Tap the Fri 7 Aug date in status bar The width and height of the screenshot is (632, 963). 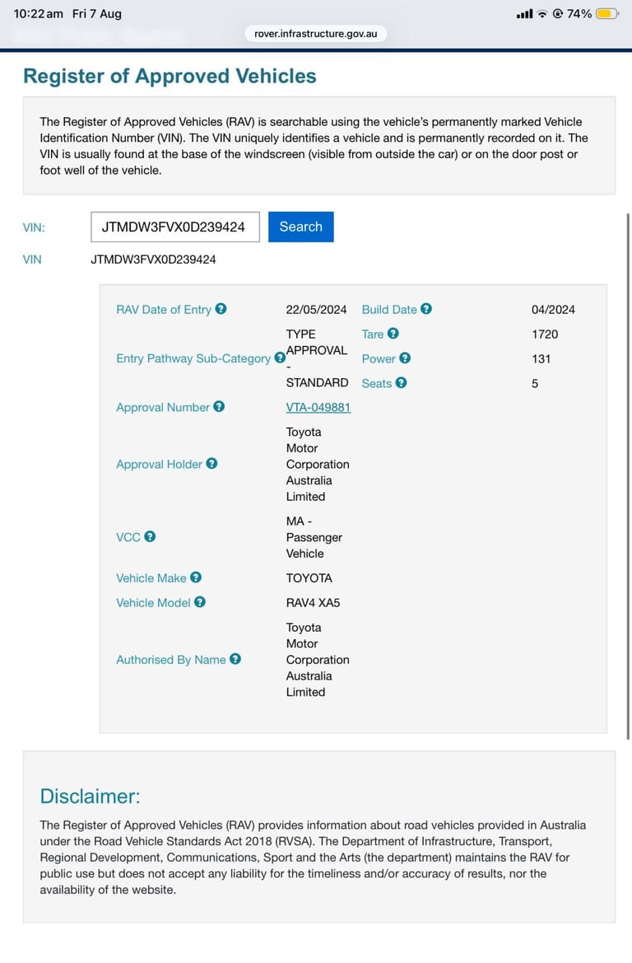click(x=97, y=13)
